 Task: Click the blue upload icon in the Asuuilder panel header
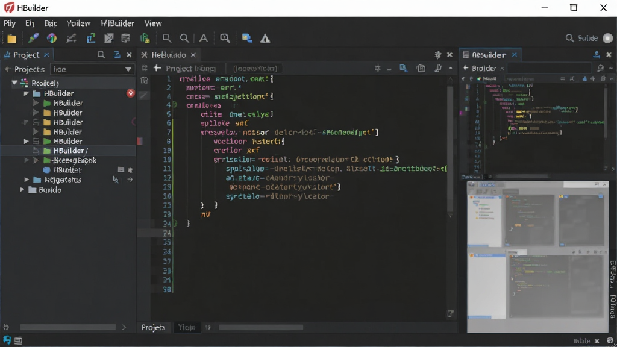(597, 55)
